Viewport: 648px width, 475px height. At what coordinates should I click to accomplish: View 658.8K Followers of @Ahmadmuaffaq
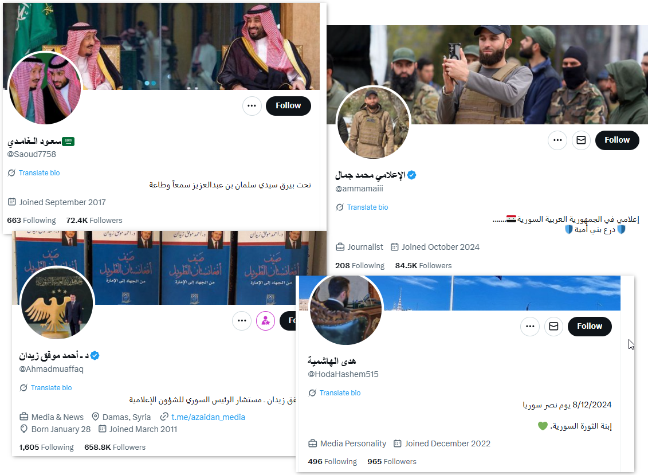pos(115,447)
